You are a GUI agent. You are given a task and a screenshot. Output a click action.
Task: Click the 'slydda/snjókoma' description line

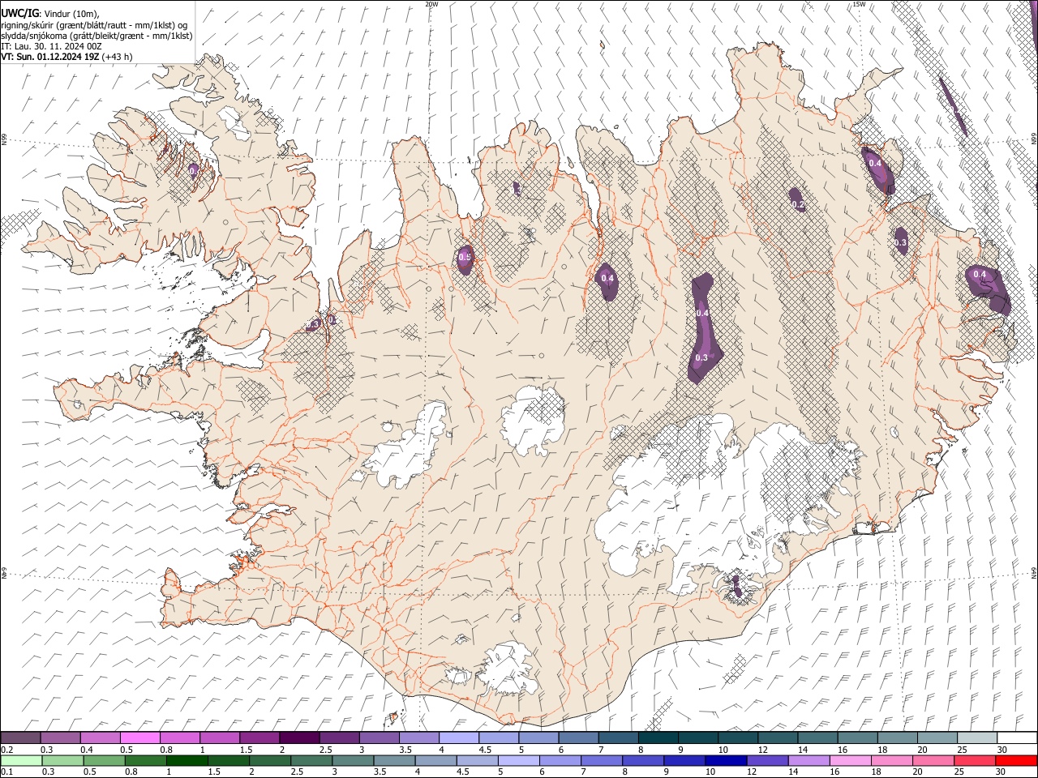[97, 36]
